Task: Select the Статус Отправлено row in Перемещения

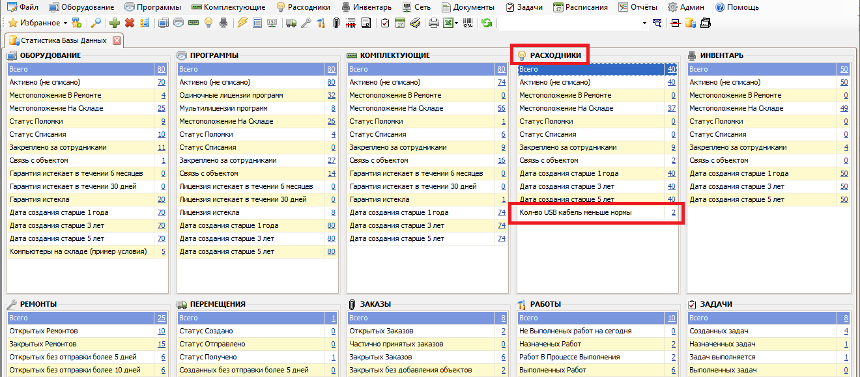Action: [x=257, y=344]
